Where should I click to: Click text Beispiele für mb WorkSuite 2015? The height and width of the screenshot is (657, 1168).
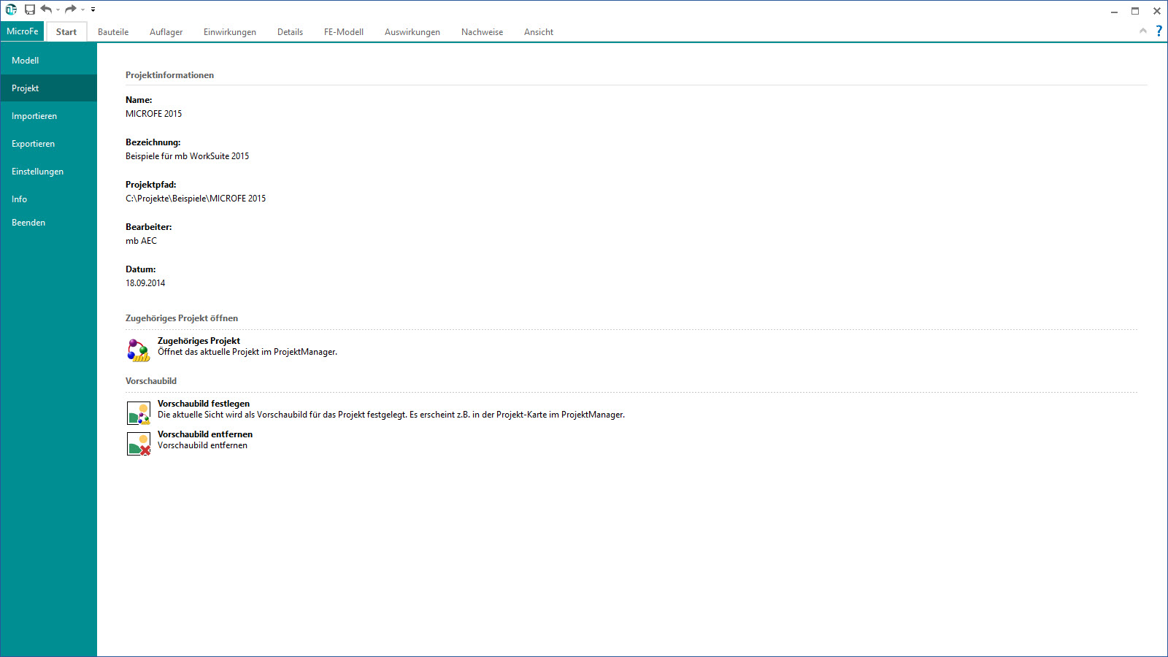coord(187,156)
